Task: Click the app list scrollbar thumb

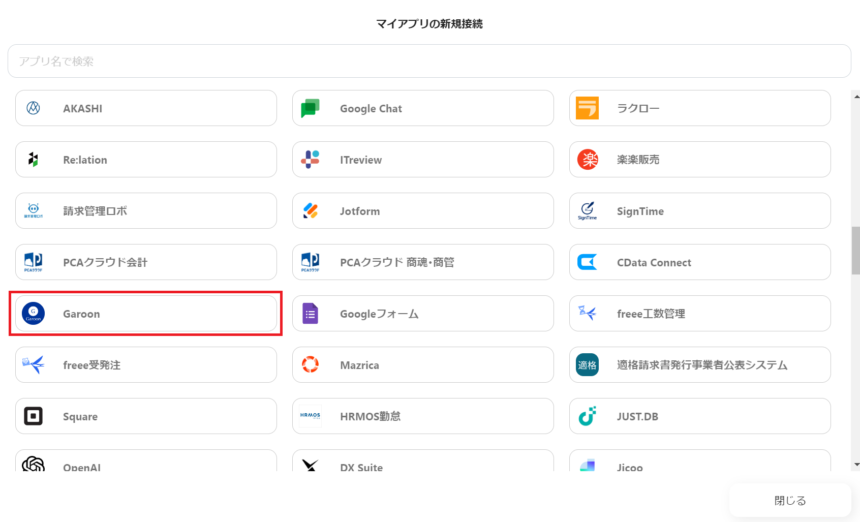Action: (856, 251)
